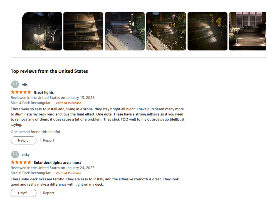Image resolution: width=267 pixels, height=199 pixels.
Task: Open the "Great lights" review title
Action: coord(44,92)
